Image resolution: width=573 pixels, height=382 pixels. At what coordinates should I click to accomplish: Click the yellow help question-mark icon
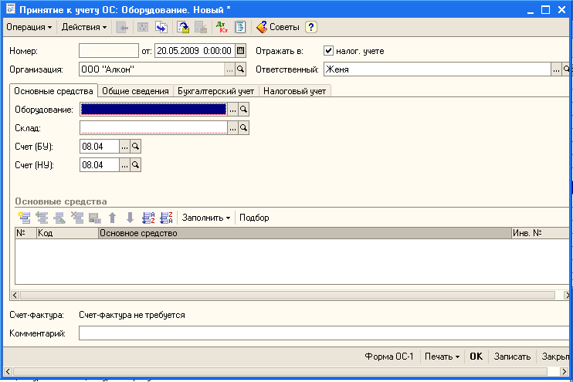pos(311,27)
